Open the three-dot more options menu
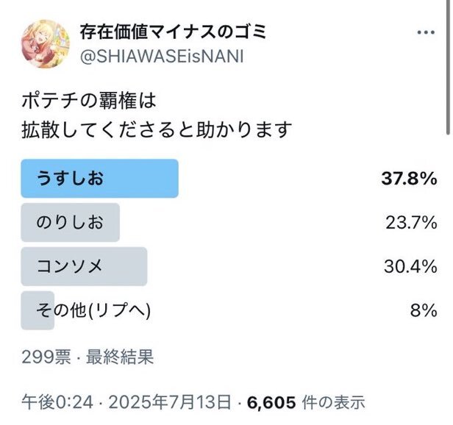 426,32
